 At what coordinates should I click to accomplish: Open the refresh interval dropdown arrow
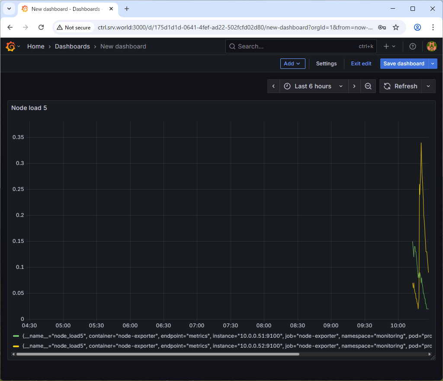pyautogui.click(x=428, y=86)
